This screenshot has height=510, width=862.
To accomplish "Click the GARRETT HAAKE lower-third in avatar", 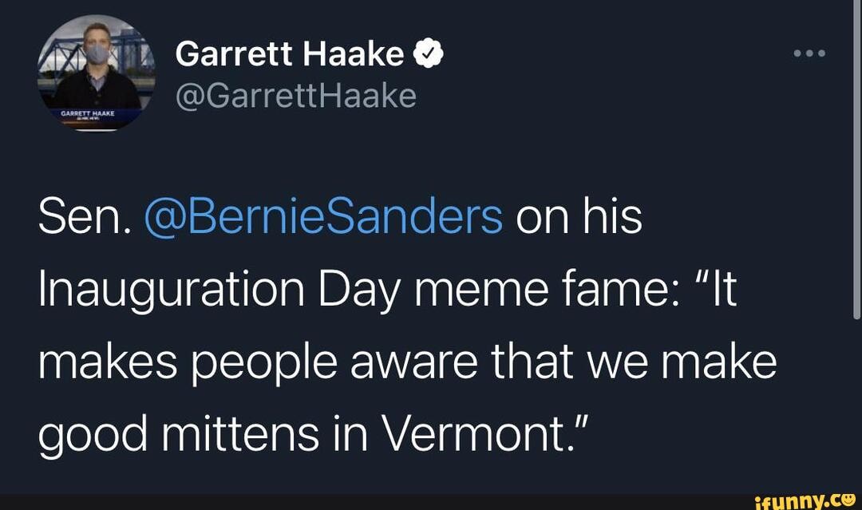I will click(88, 114).
